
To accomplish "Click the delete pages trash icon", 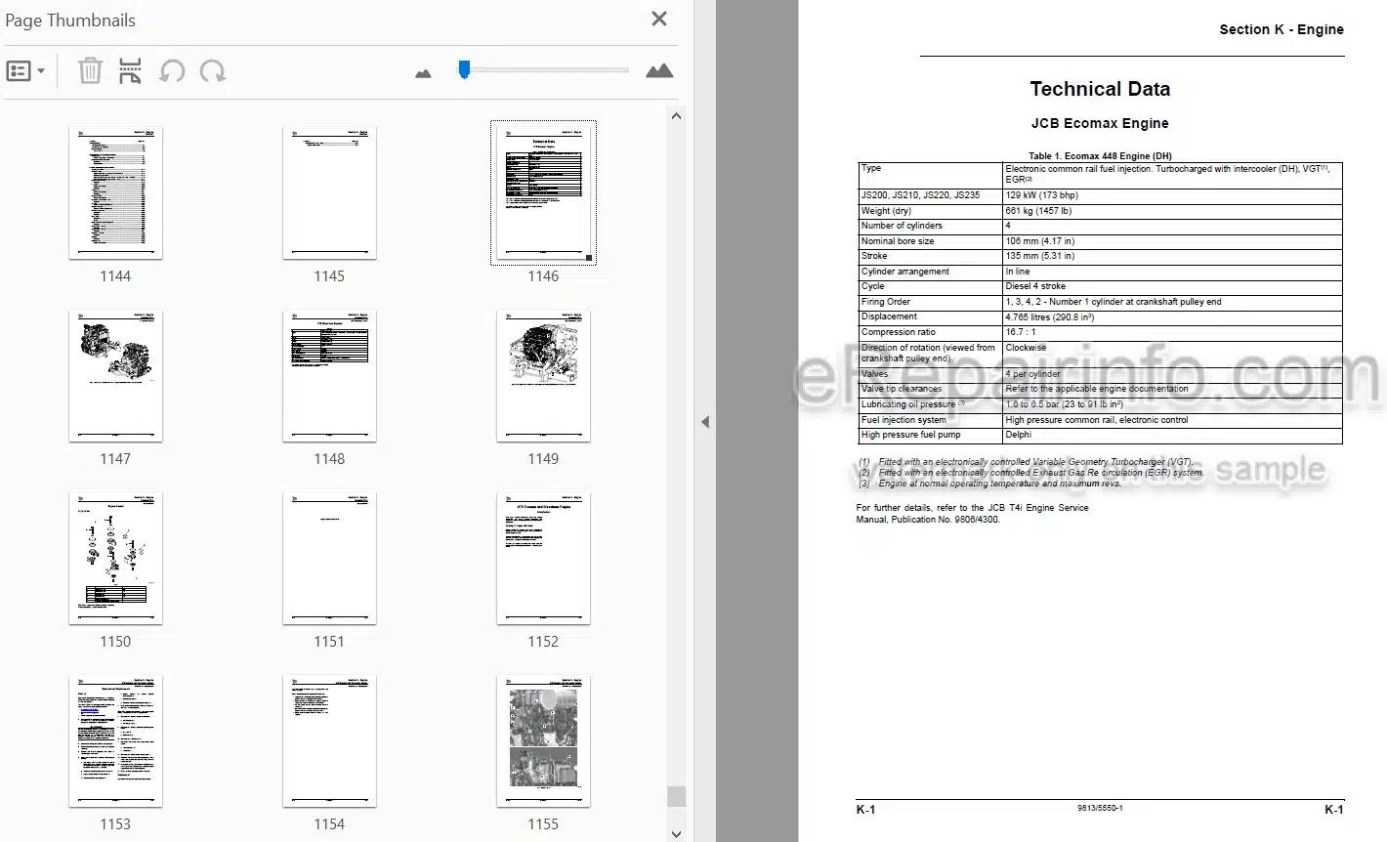I will point(90,70).
